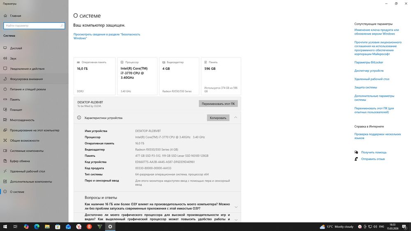Click Получить помощь link
The height and width of the screenshot is (231, 411).
(x=374, y=152)
